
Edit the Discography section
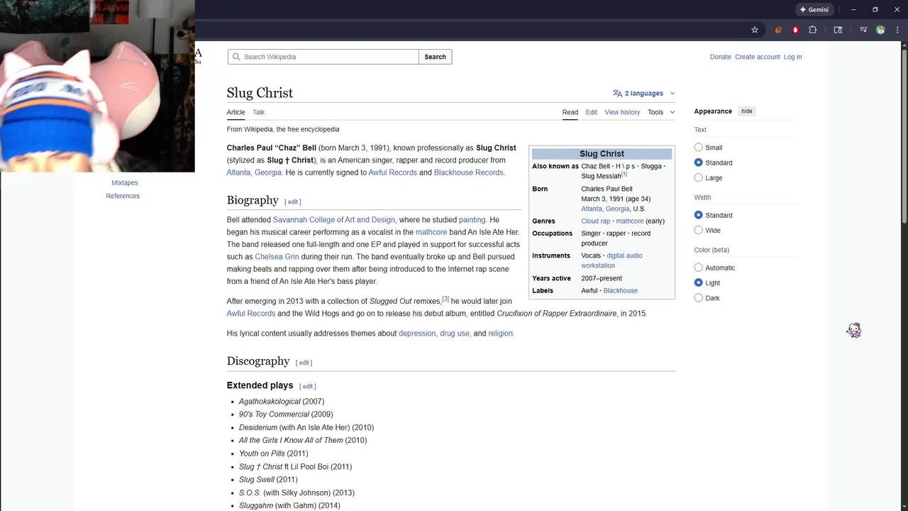304,363
